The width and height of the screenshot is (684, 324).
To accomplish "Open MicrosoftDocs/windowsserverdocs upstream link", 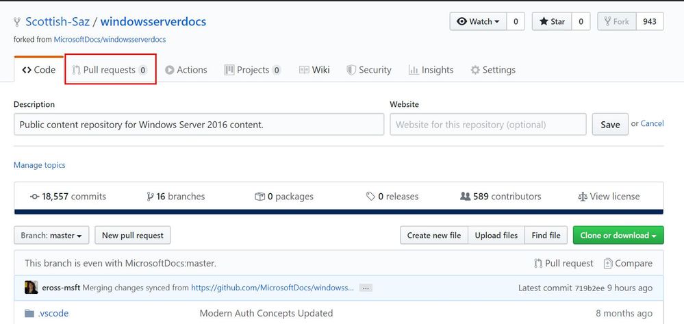I will (x=110, y=39).
